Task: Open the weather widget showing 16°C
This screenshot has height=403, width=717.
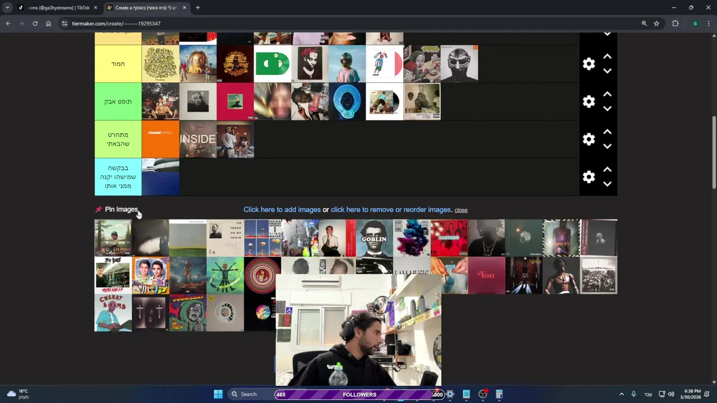Action: (17, 394)
